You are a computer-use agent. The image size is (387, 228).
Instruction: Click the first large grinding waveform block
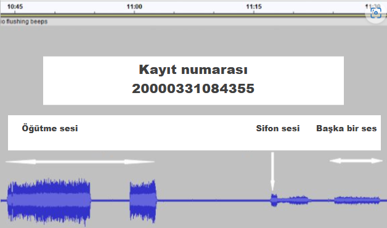[x=49, y=201]
